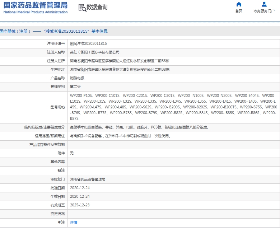Image resolution: width=280 pixels, height=229 pixels.
Task: Click the 适用范围 intended use text
Action: point(120,136)
